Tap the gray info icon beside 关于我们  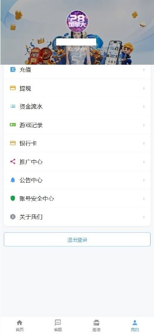(x=13, y=217)
